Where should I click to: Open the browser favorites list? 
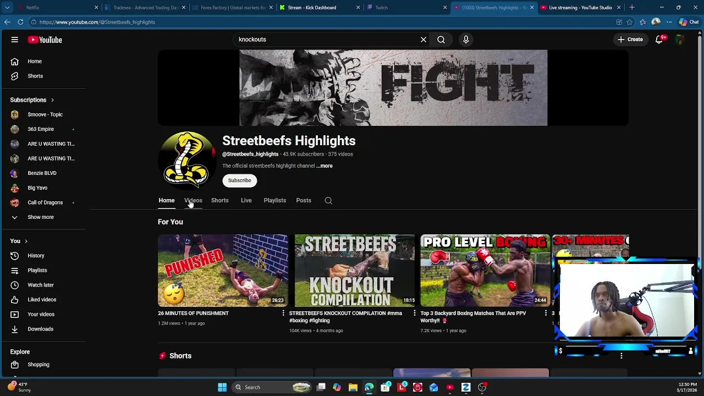pos(643,22)
